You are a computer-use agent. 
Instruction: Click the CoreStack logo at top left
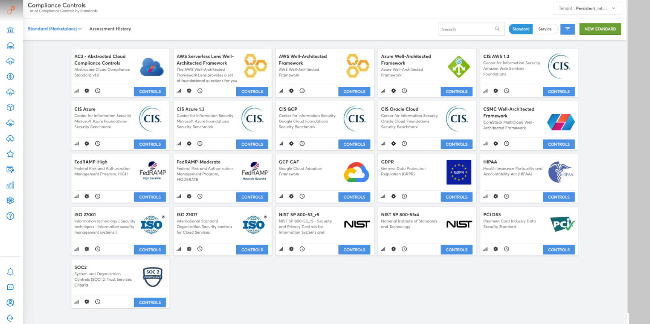[x=11, y=10]
